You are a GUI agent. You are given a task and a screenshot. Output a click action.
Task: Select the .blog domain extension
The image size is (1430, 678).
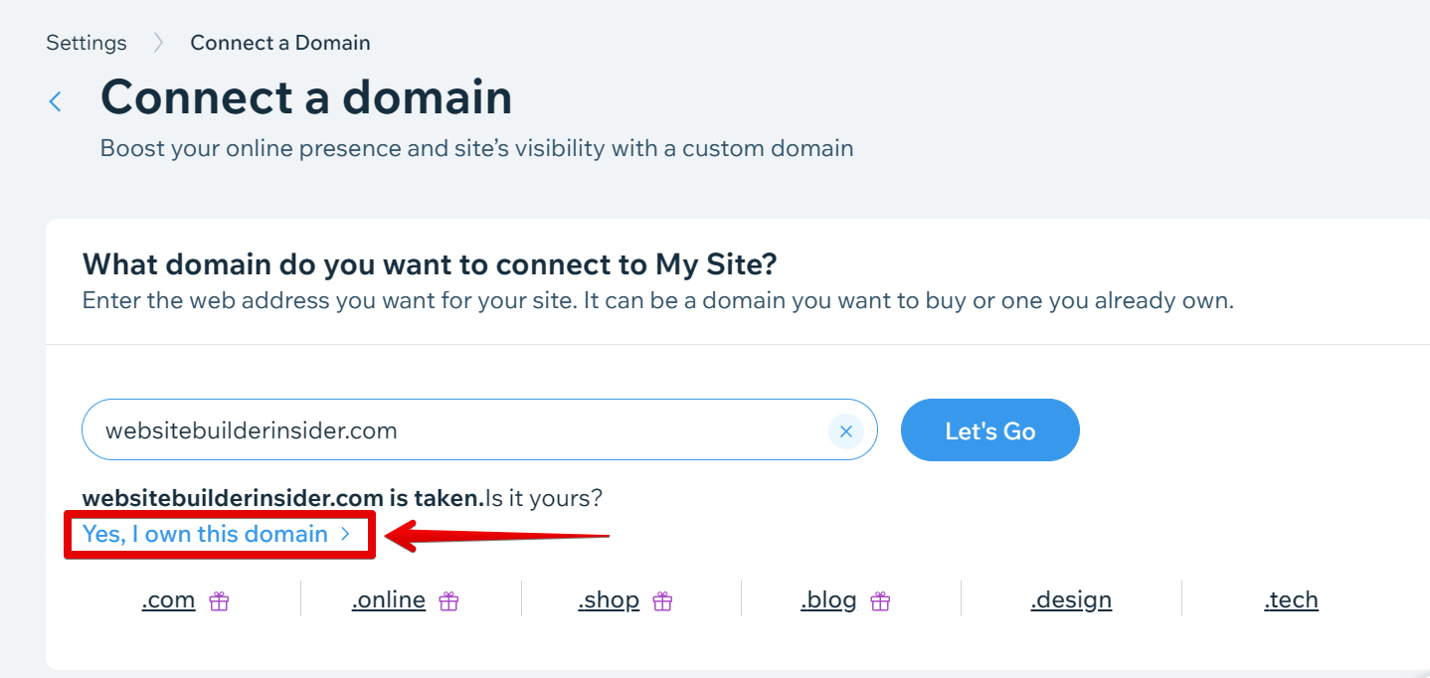coord(828,600)
